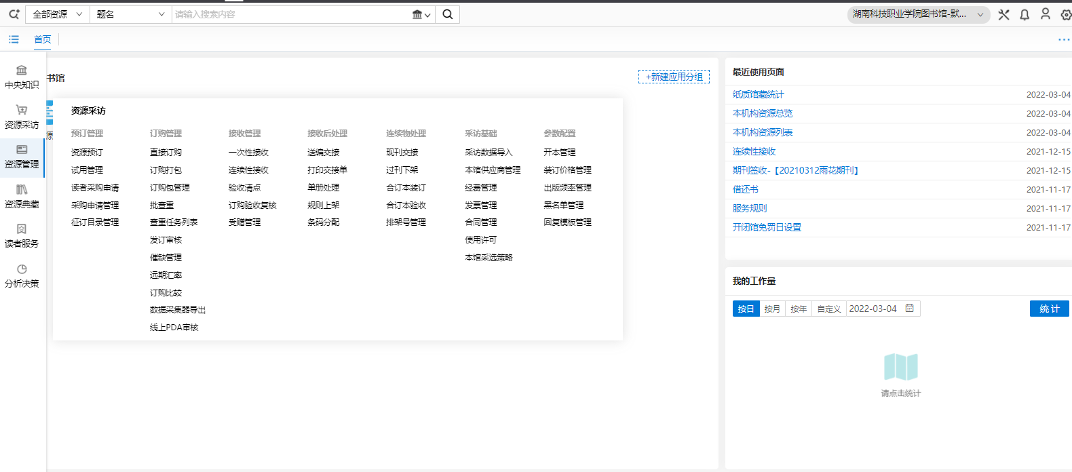
Task: Open the user profile icon
Action: click(1046, 14)
